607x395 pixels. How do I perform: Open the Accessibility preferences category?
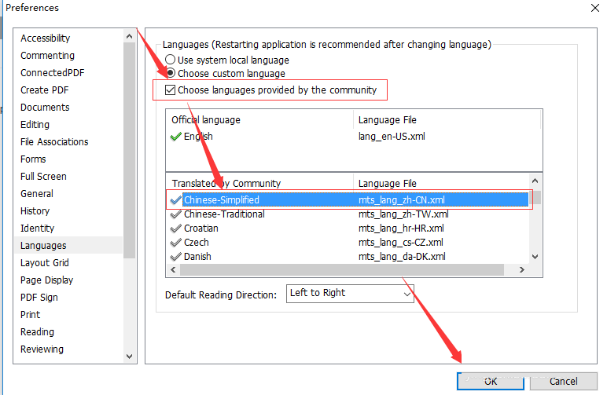pos(45,38)
